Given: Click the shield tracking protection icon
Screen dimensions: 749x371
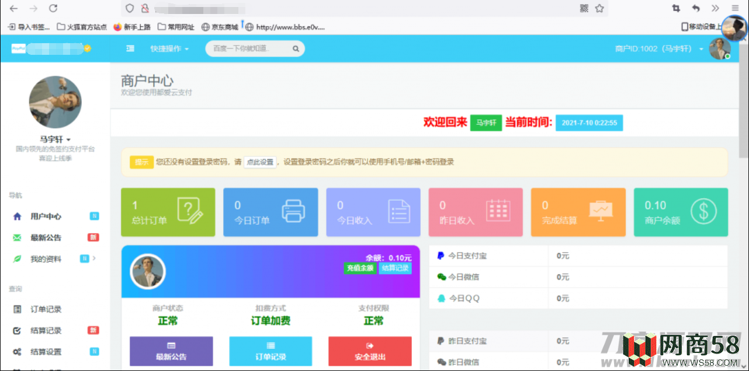Looking at the screenshot, I should pos(130,8).
